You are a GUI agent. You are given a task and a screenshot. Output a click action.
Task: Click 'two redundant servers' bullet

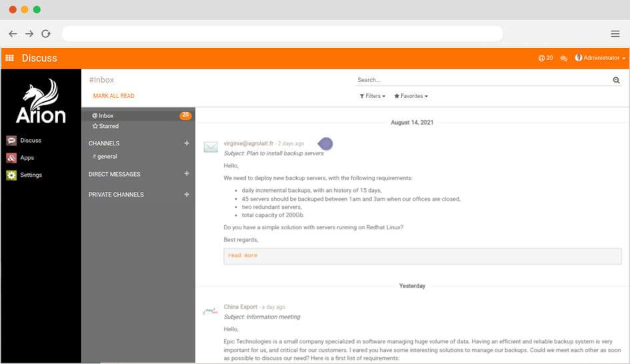click(x=271, y=207)
